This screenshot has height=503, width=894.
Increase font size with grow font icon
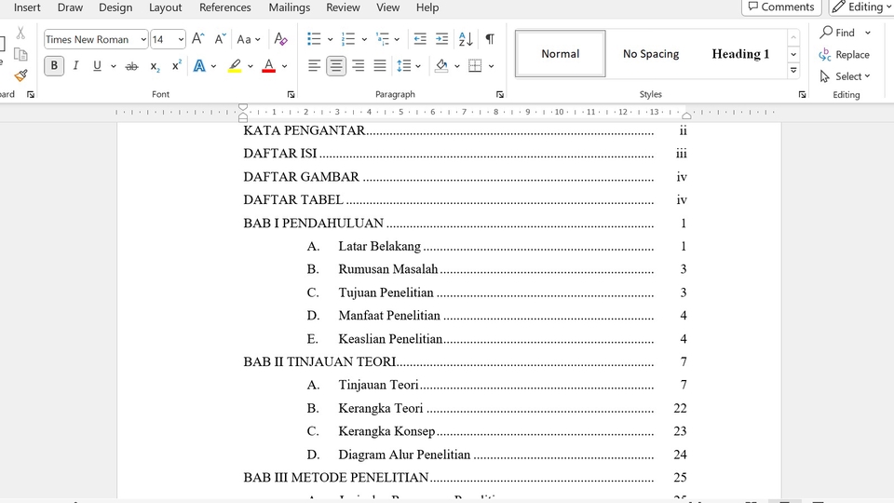coord(197,39)
